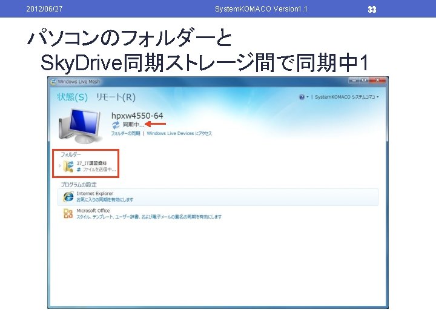436x327 pixels.
Task: Click the フォルダー section heading
Action: point(71,154)
